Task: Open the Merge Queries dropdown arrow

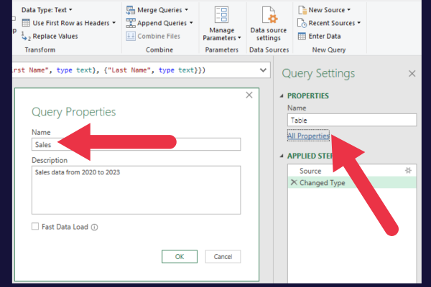Action: [x=186, y=10]
